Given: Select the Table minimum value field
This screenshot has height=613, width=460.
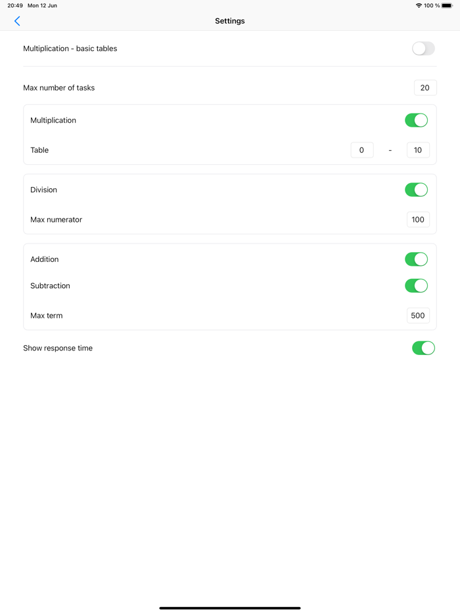Looking at the screenshot, I should coord(361,150).
